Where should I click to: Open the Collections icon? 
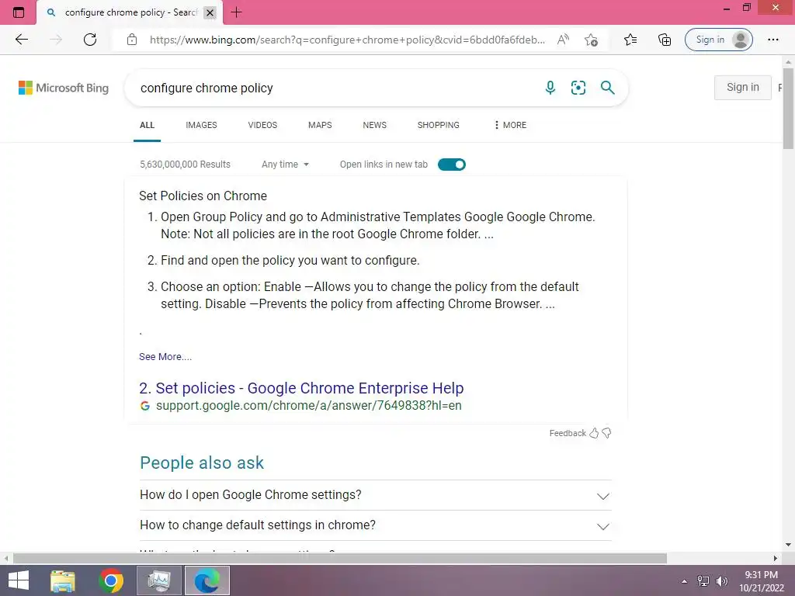pyautogui.click(x=665, y=40)
